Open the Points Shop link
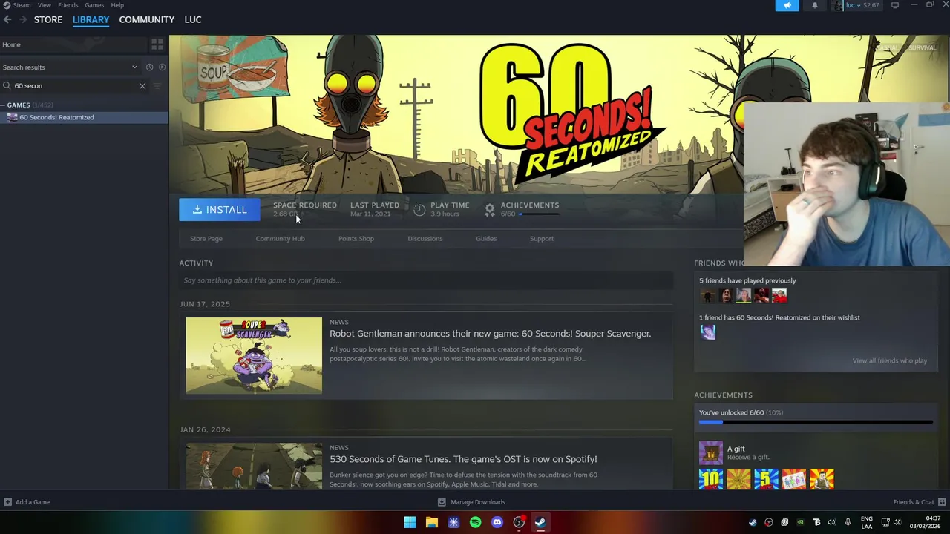Viewport: 950px width, 534px height. click(356, 239)
